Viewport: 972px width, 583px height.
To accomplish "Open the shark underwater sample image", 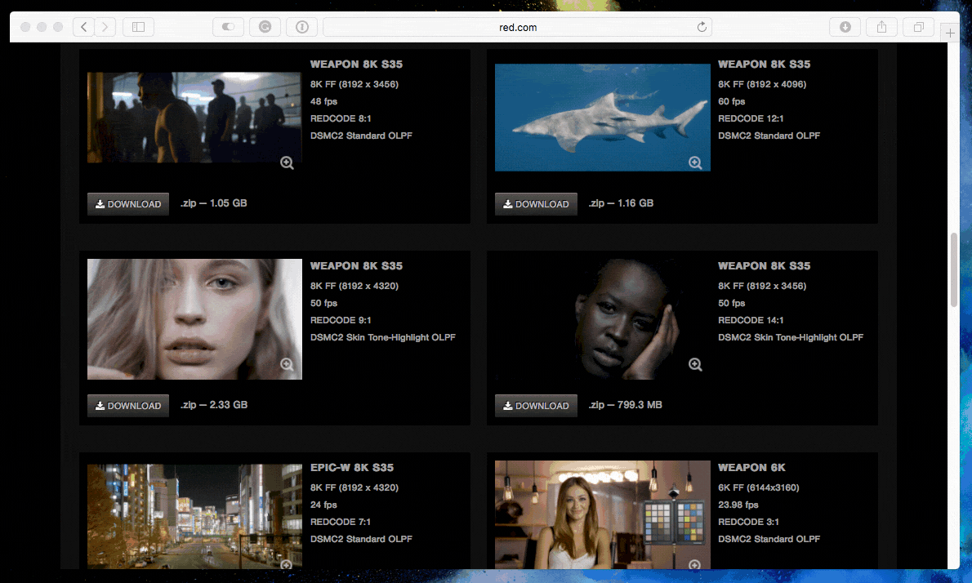I will click(603, 117).
